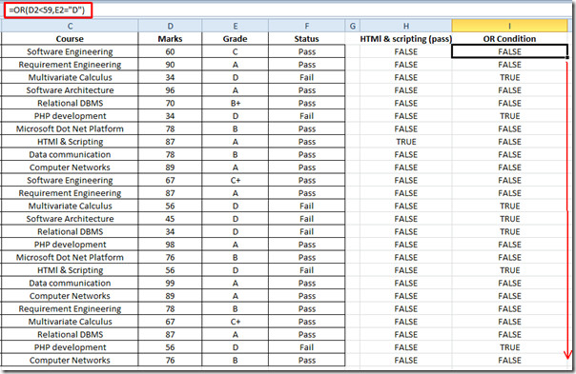
Task: Select column H header
Action: 406,26
